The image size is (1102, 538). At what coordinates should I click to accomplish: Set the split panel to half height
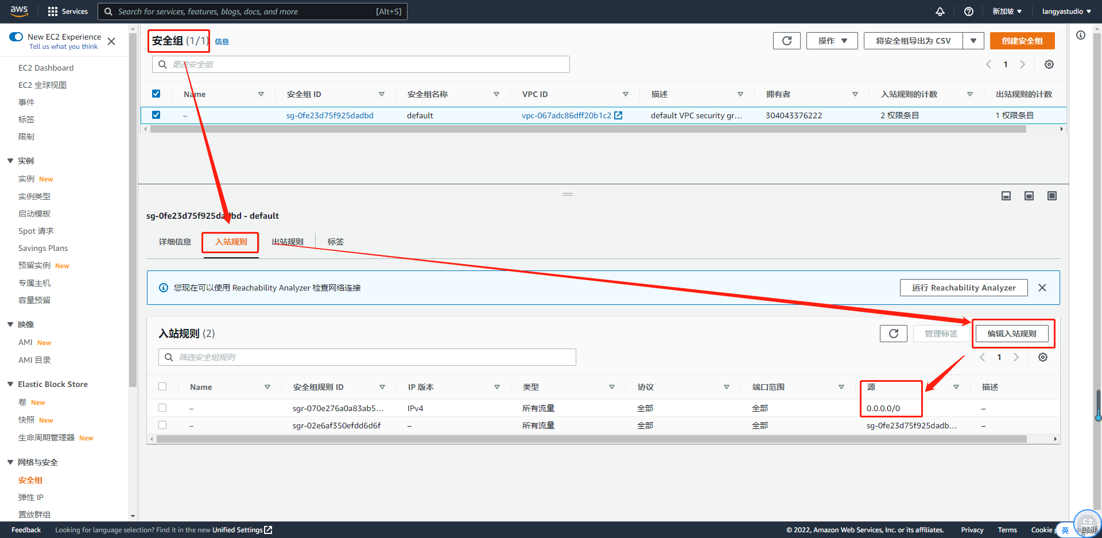[x=1029, y=196]
